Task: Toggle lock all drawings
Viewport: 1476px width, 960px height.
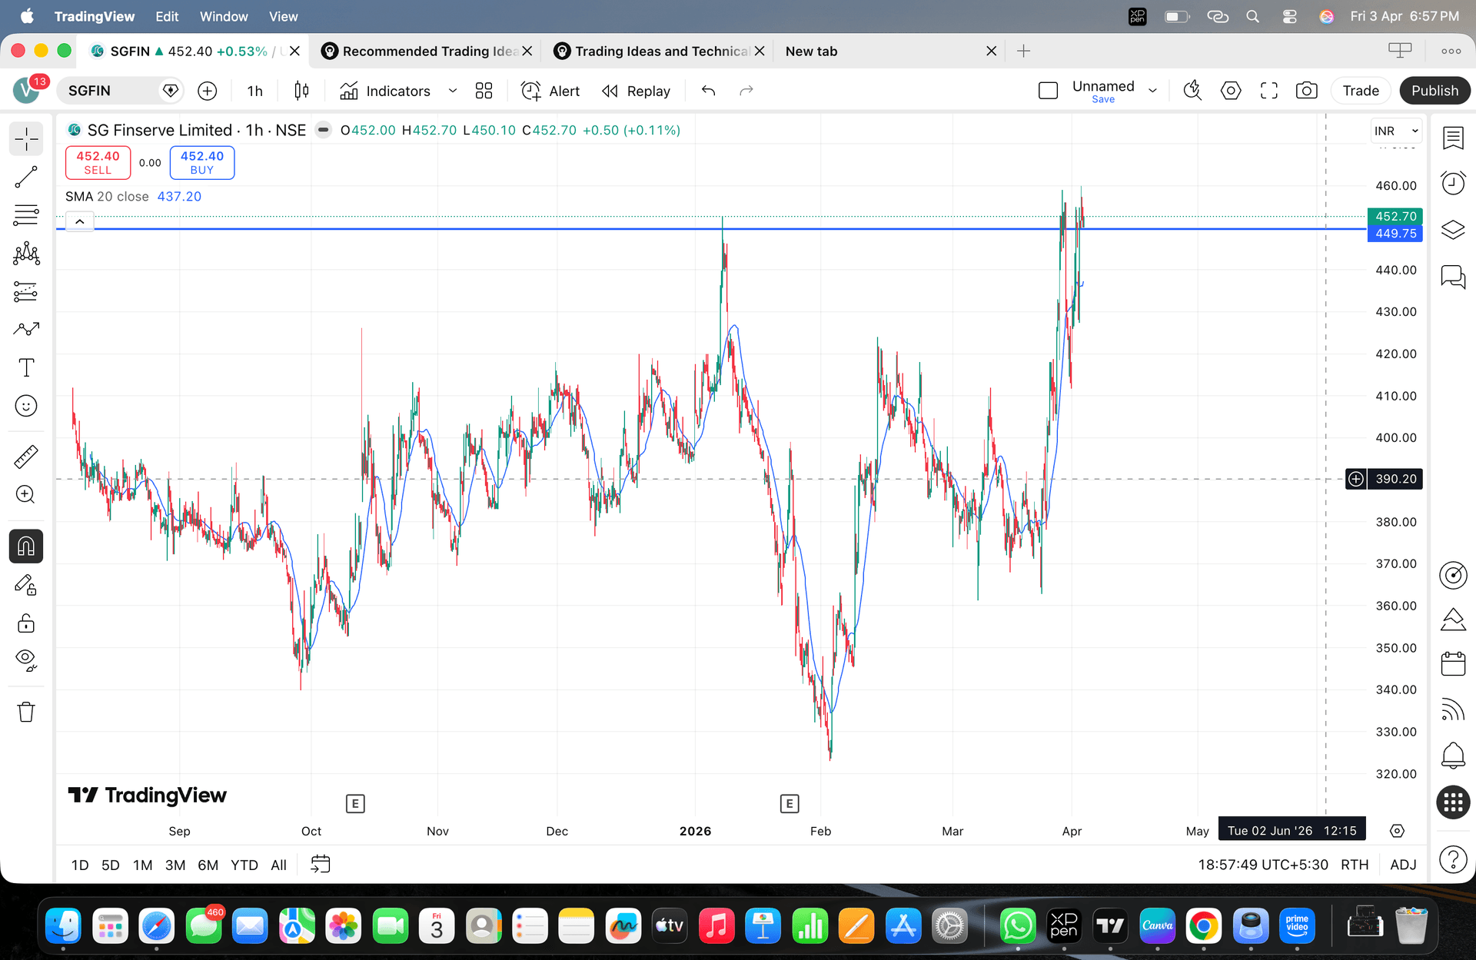Action: [26, 623]
